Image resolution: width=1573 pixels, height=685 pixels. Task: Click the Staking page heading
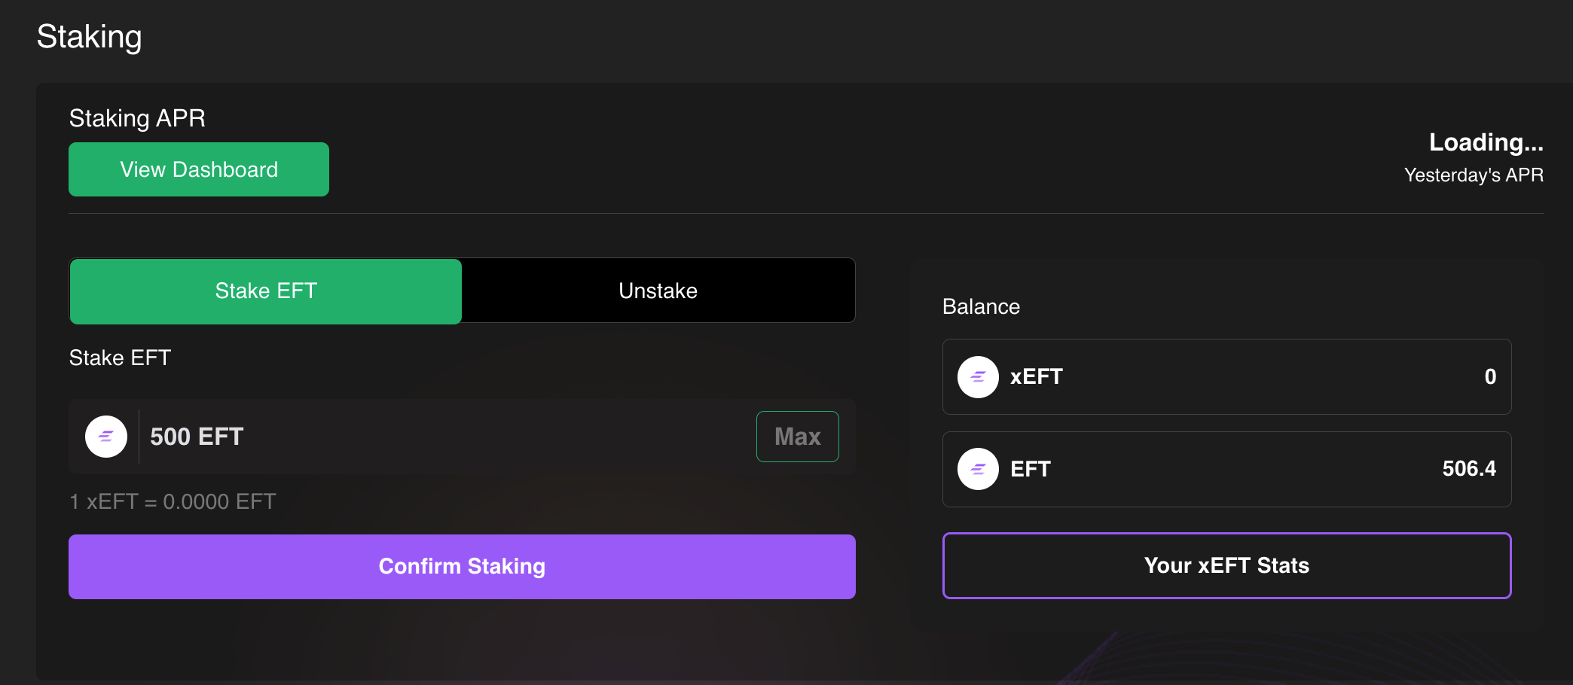[89, 37]
